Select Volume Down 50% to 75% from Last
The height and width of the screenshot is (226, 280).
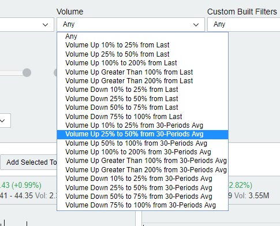click(143, 108)
